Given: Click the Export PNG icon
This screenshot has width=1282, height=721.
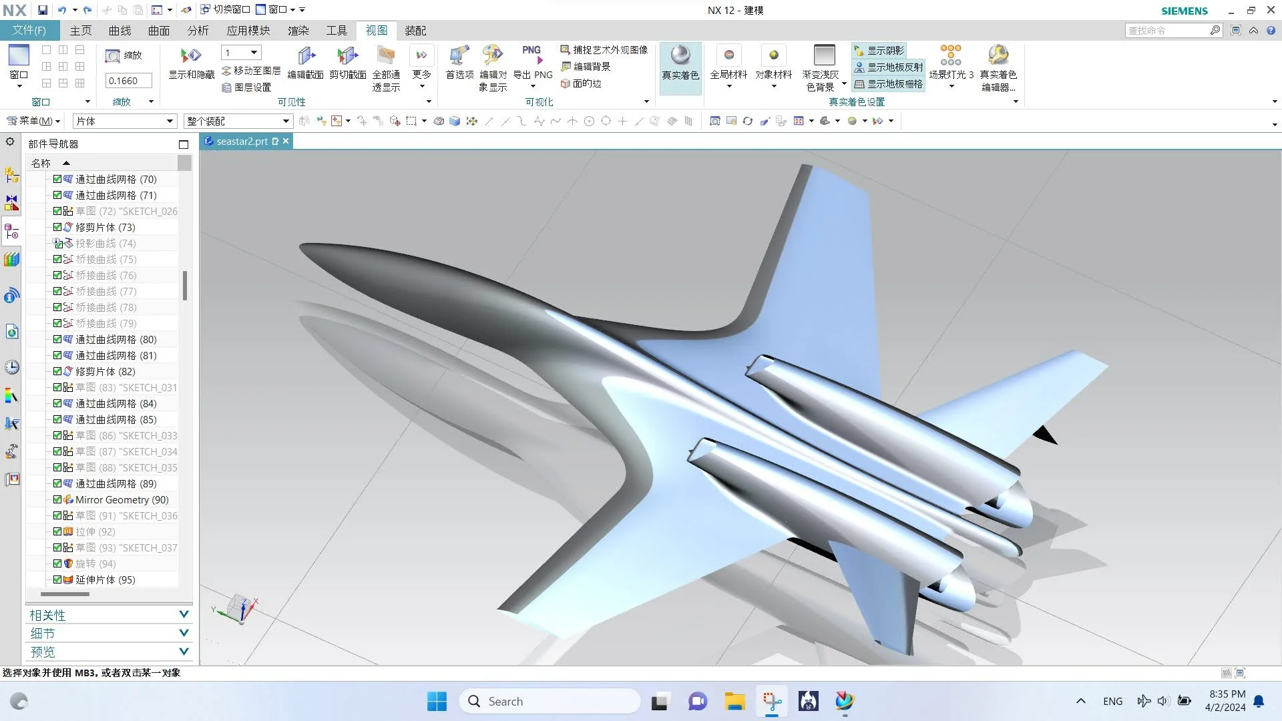Looking at the screenshot, I should click(532, 55).
